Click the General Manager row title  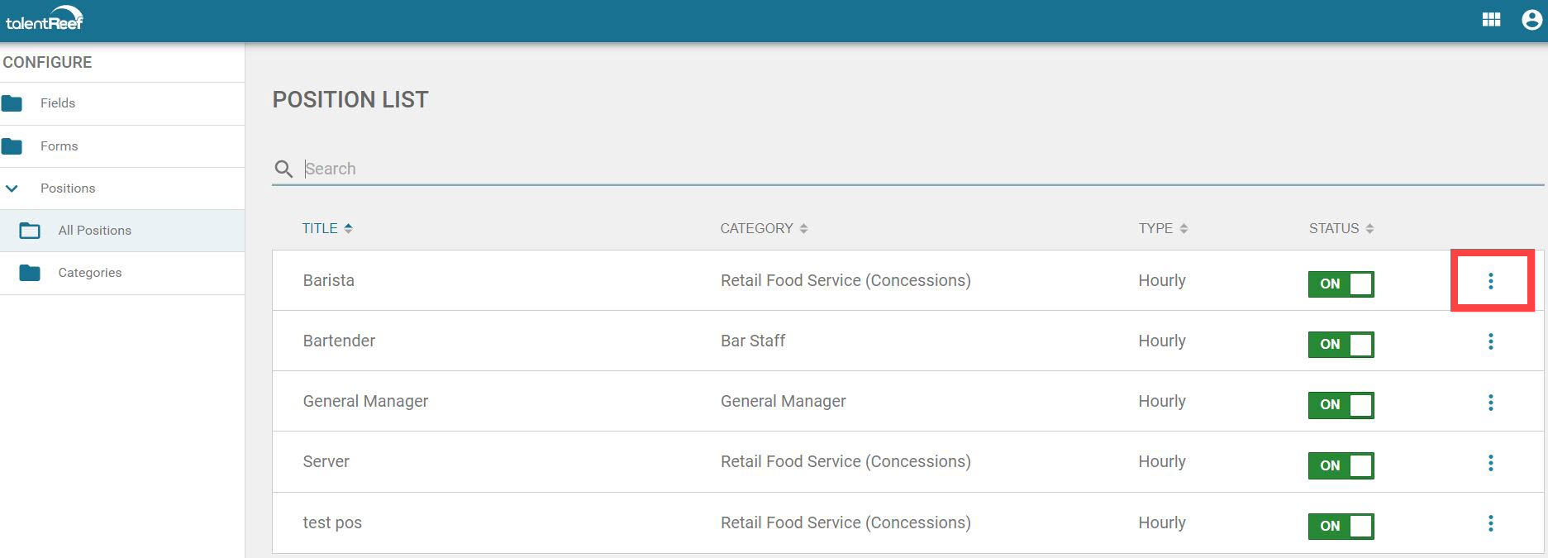(365, 401)
